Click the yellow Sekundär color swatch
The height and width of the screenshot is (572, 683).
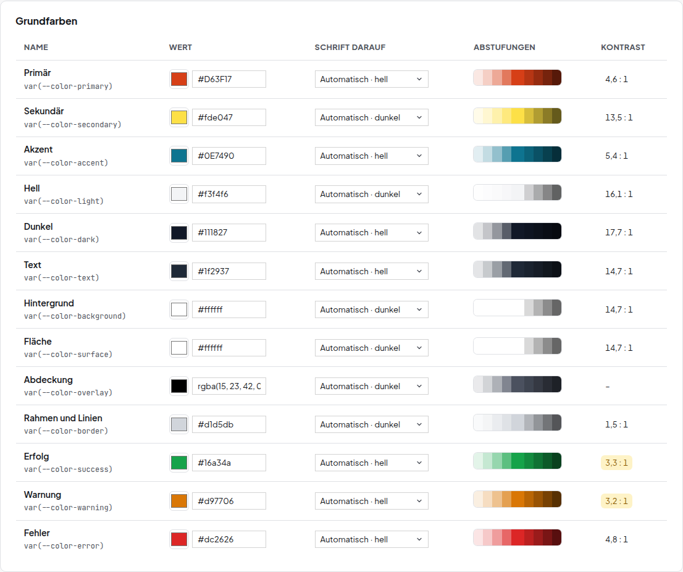point(179,117)
